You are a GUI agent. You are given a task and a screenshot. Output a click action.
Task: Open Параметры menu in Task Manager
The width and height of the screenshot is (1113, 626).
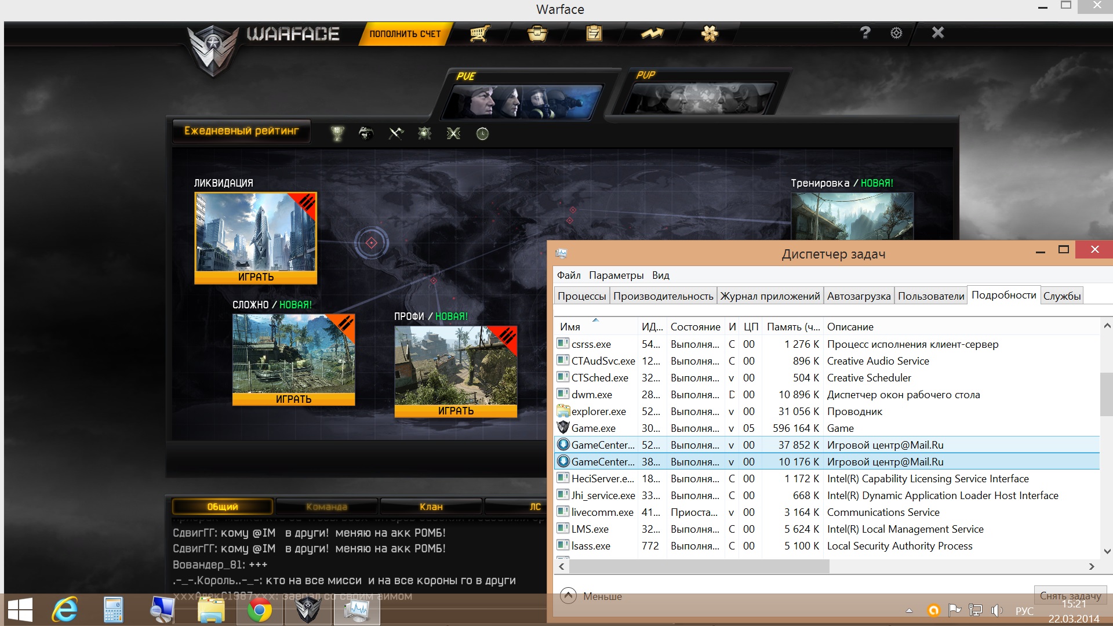616,275
